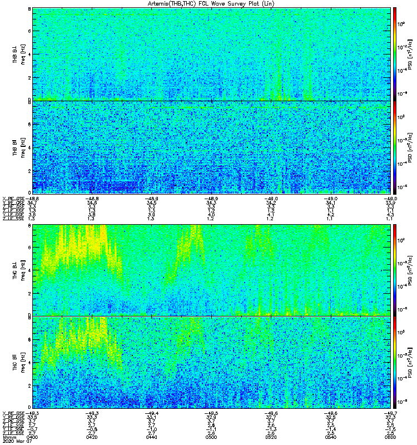417x445 pixels.
Task: Click the plot title 'Artemis(THB,THC) FGL Wave Survey Plot'
Action: pyautogui.click(x=203, y=4)
